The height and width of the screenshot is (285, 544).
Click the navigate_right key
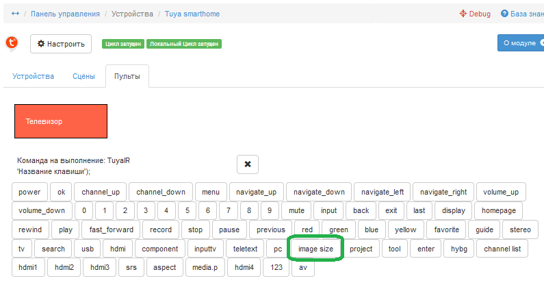pyautogui.click(x=443, y=192)
